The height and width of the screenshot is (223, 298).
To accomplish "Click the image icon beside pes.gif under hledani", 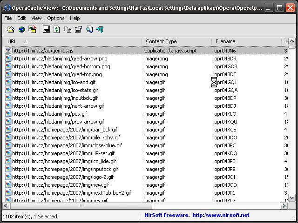I will (8, 114).
